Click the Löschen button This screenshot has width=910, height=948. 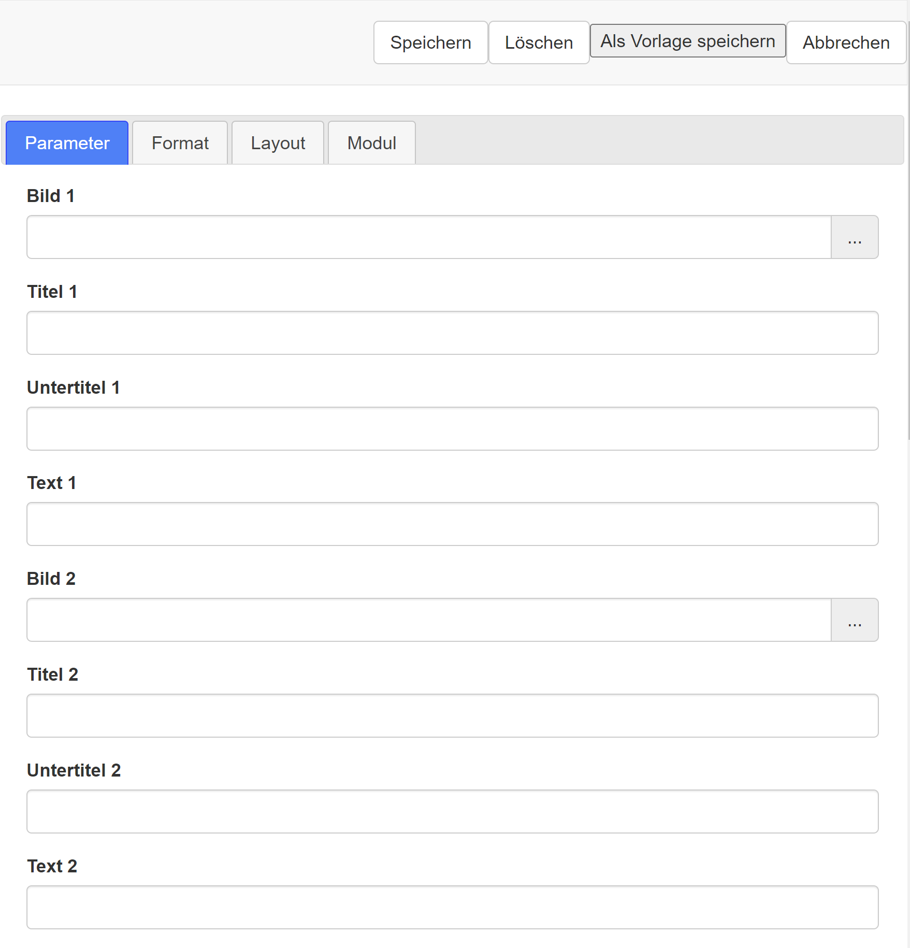pyautogui.click(x=539, y=42)
